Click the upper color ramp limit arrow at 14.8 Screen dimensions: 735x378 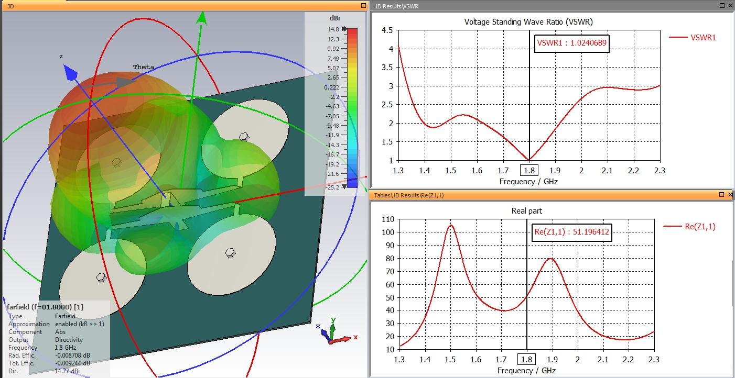344,29
